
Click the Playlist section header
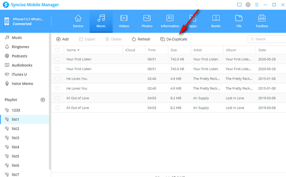point(11,100)
